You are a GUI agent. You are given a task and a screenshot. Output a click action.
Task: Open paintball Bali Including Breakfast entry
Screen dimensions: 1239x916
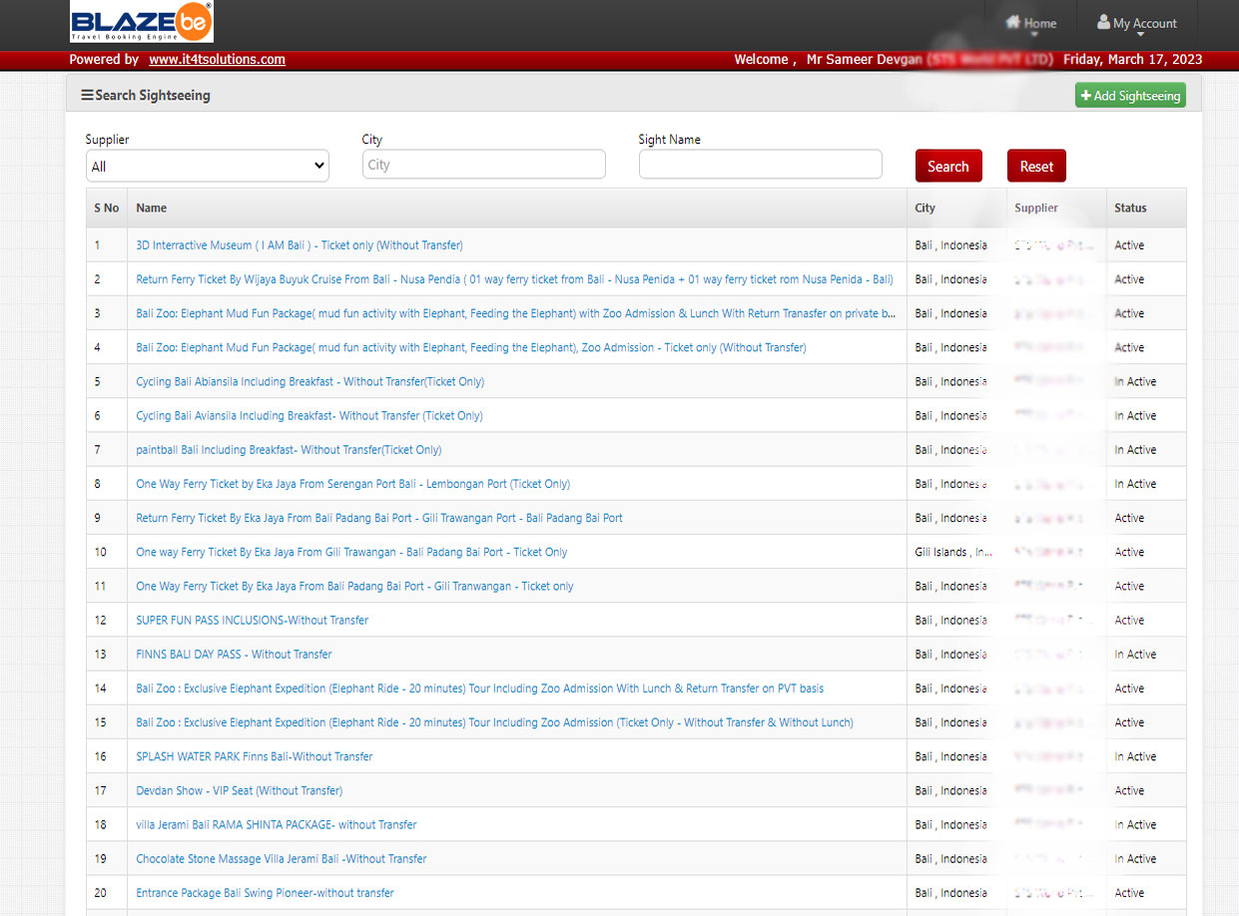pyautogui.click(x=289, y=450)
